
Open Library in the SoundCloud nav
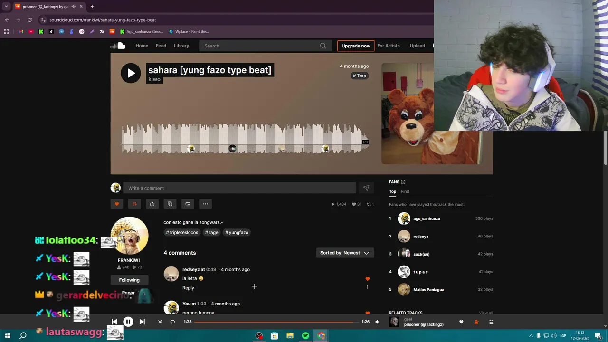click(181, 46)
